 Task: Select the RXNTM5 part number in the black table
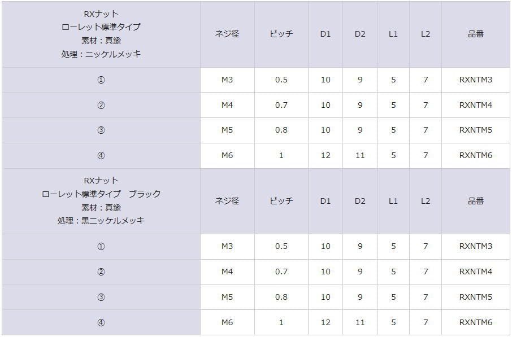pyautogui.click(x=475, y=297)
